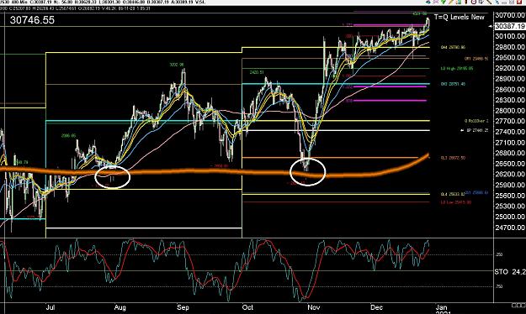Click the 27400.00 price axis label
Image resolution: width=526 pixels, height=314 pixels.
510,132
